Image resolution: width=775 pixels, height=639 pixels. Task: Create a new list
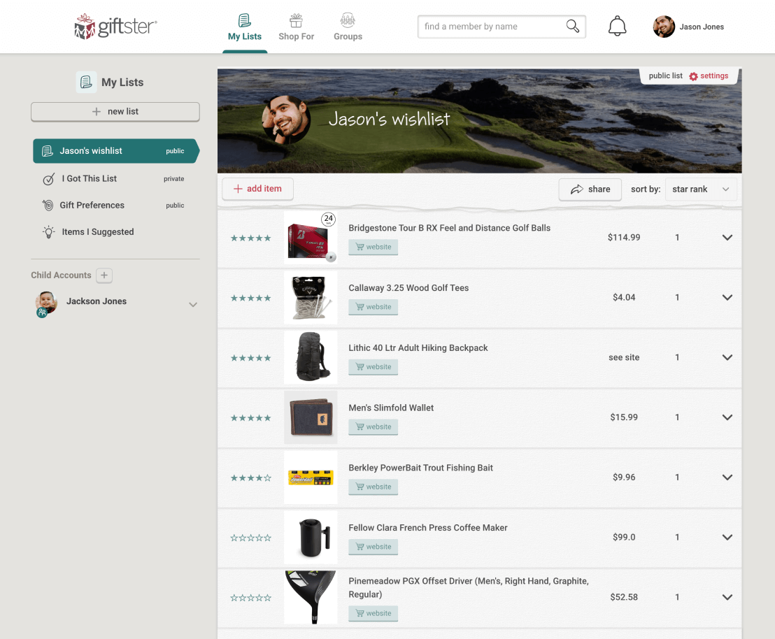tap(115, 112)
